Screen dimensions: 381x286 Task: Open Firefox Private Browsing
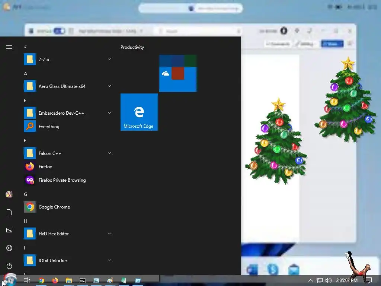[68, 180]
